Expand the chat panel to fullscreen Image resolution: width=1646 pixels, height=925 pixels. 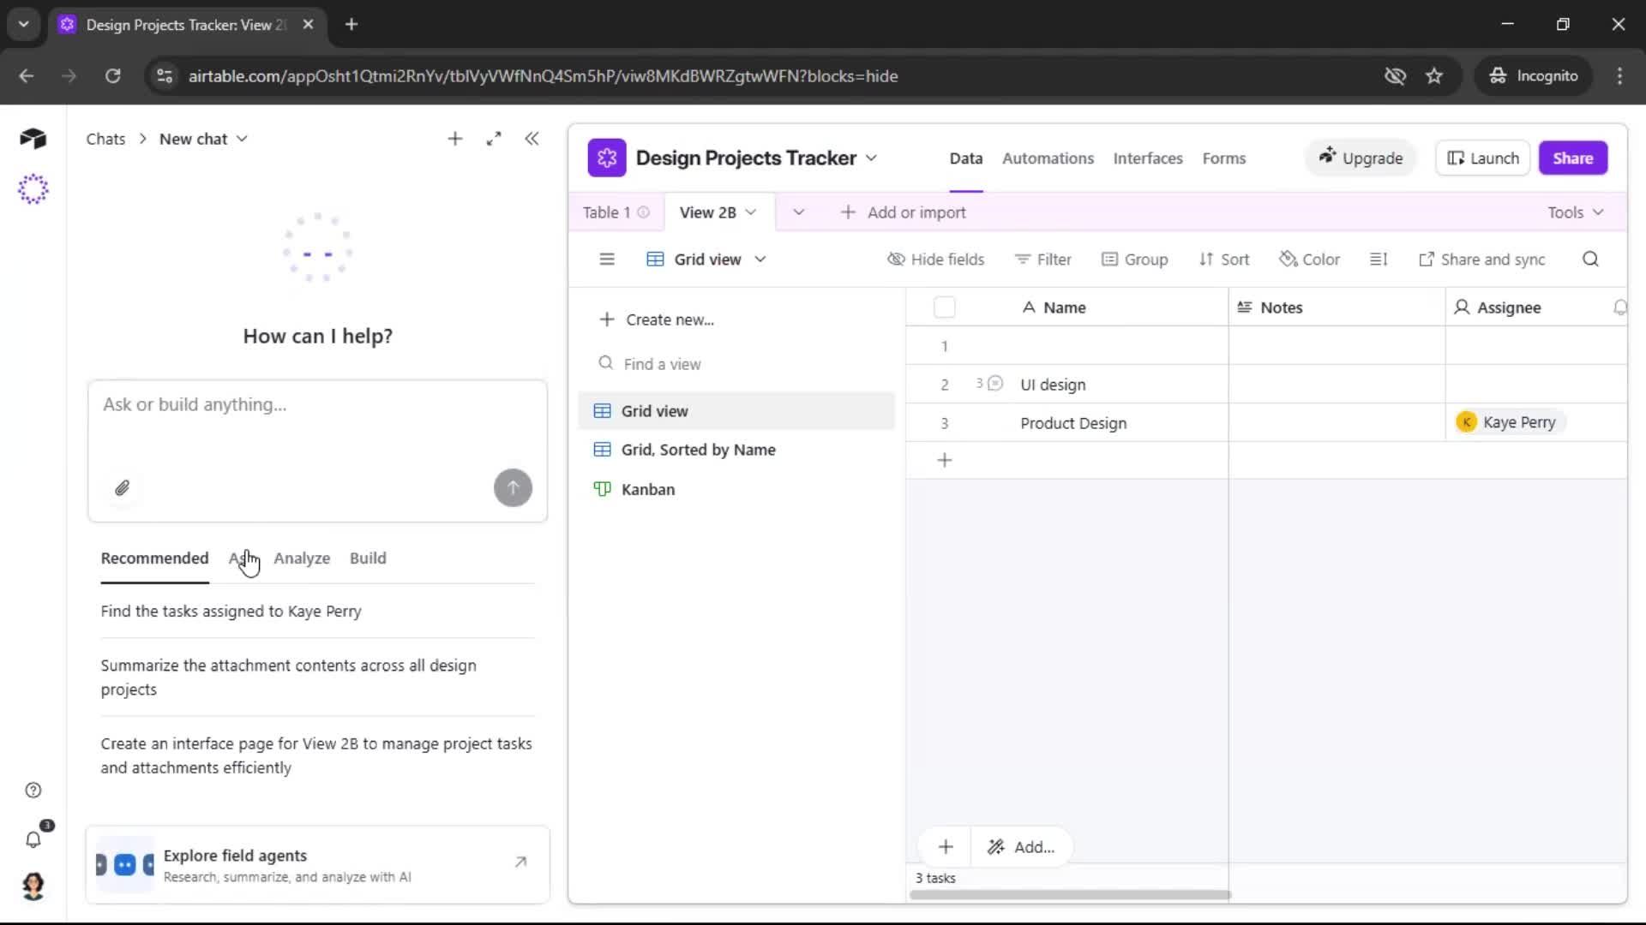click(494, 138)
